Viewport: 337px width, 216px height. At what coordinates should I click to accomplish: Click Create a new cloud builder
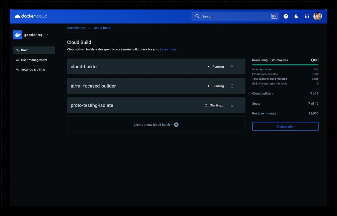156,125
